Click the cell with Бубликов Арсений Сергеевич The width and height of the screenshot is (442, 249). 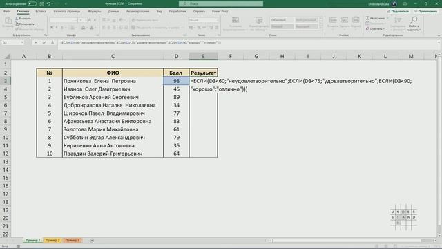pos(113,97)
